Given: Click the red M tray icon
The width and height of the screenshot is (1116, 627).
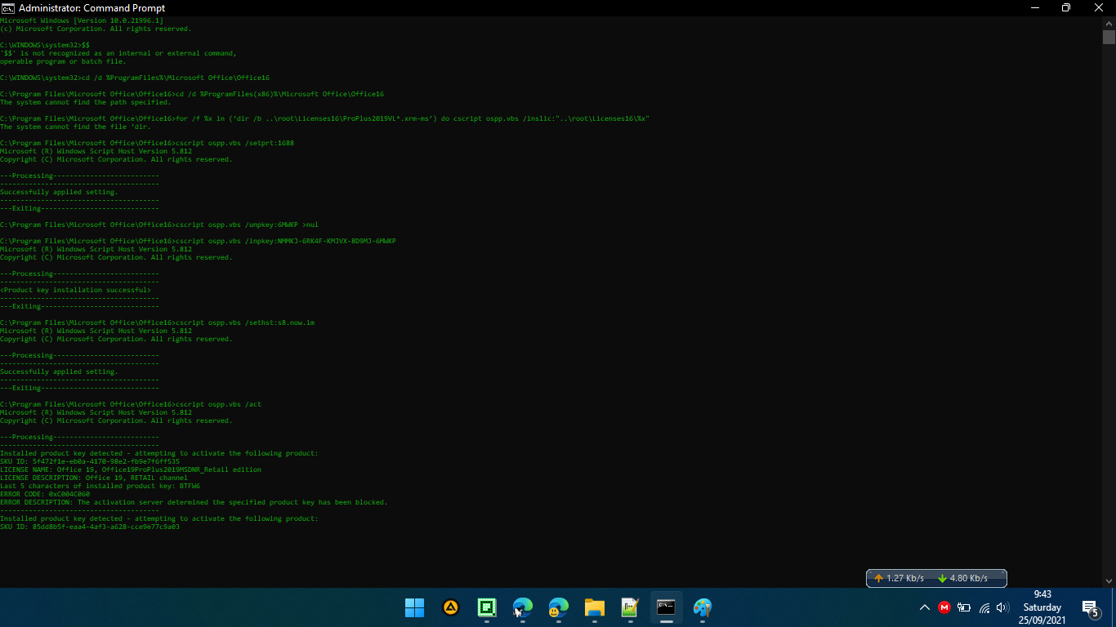Looking at the screenshot, I should [x=944, y=607].
